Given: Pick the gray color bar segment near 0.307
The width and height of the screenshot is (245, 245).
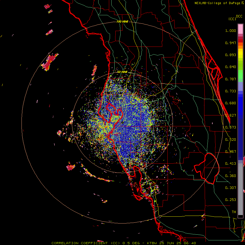Looking at the screenshot, I should [240, 189].
